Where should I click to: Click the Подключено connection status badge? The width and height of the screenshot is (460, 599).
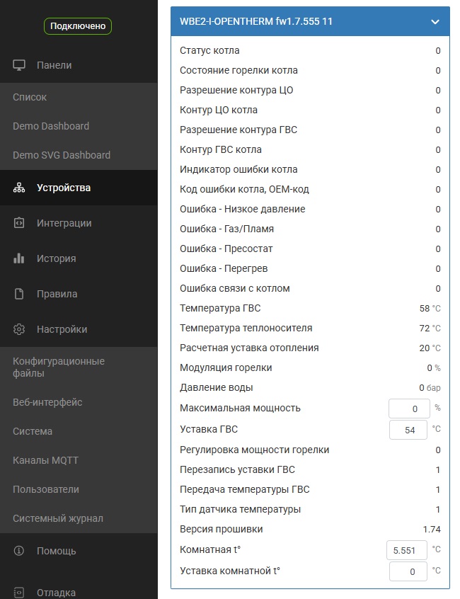click(78, 26)
